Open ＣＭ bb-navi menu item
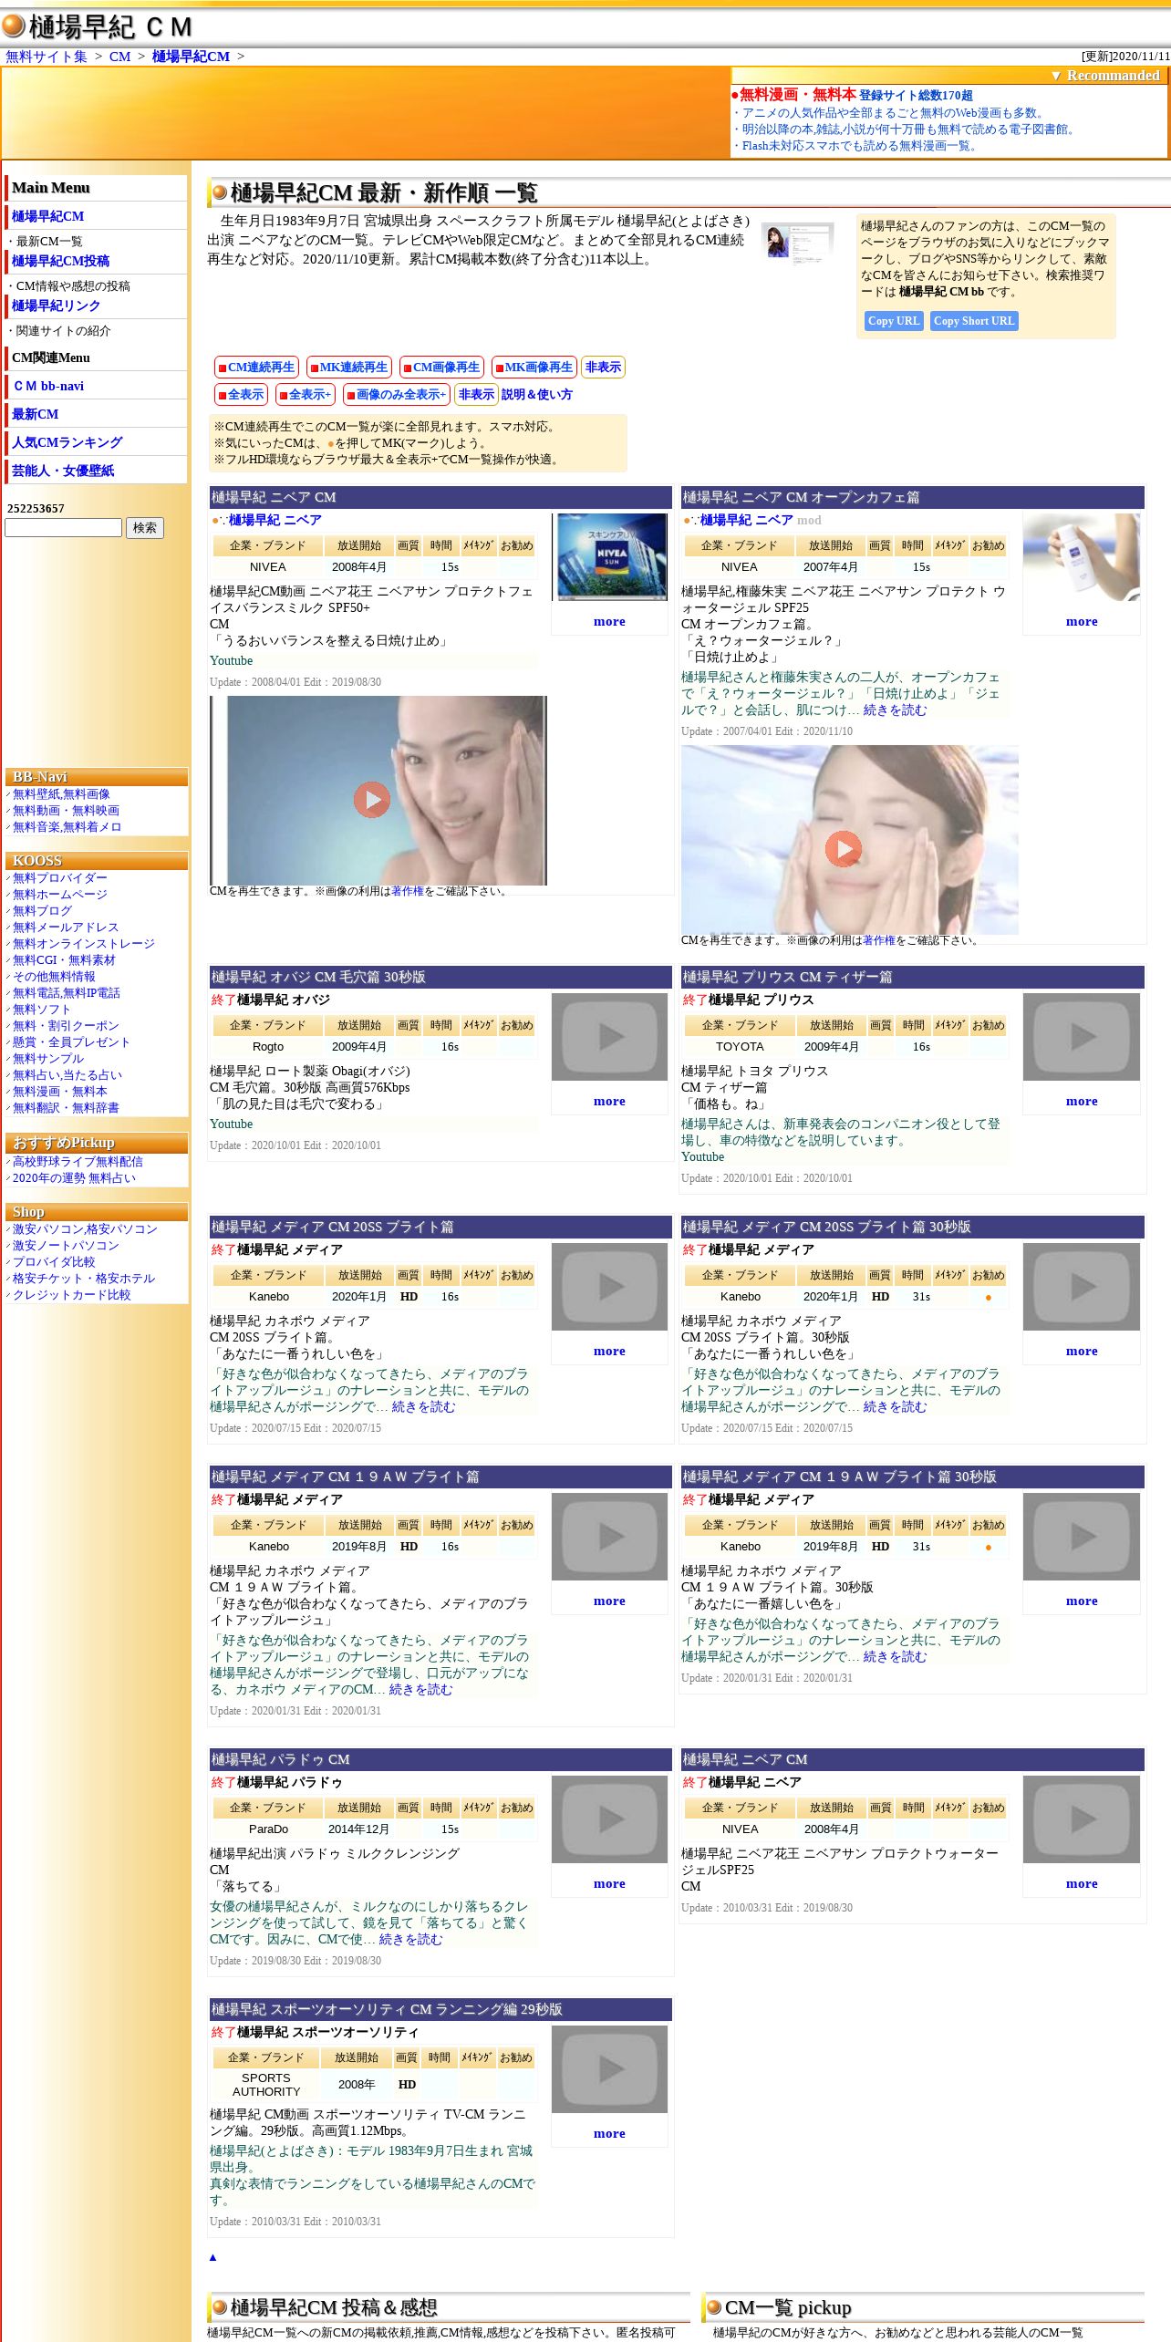Screen dimensions: 1171x2342 (47, 386)
